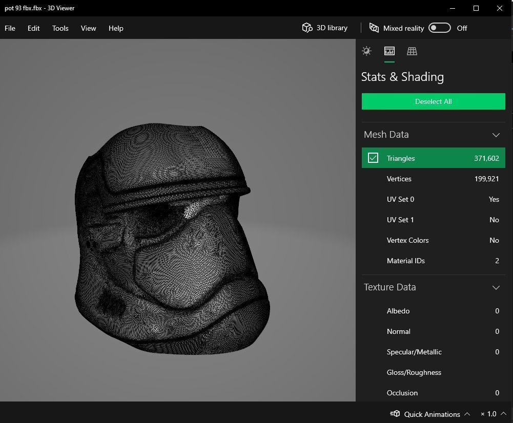Uncheck the Triangles checkbox
Screen dimensions: 513x423
tap(373, 158)
